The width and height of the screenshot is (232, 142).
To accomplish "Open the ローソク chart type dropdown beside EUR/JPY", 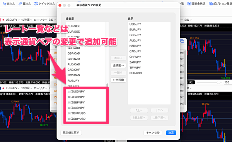I will click(x=40, y=88).
